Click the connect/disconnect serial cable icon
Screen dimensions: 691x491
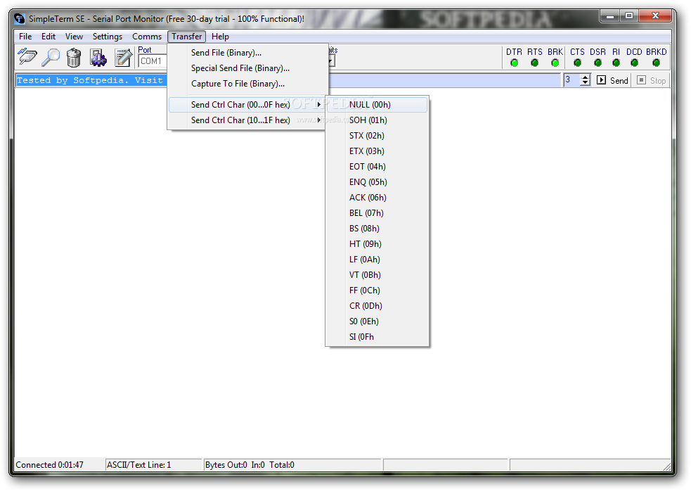point(27,58)
